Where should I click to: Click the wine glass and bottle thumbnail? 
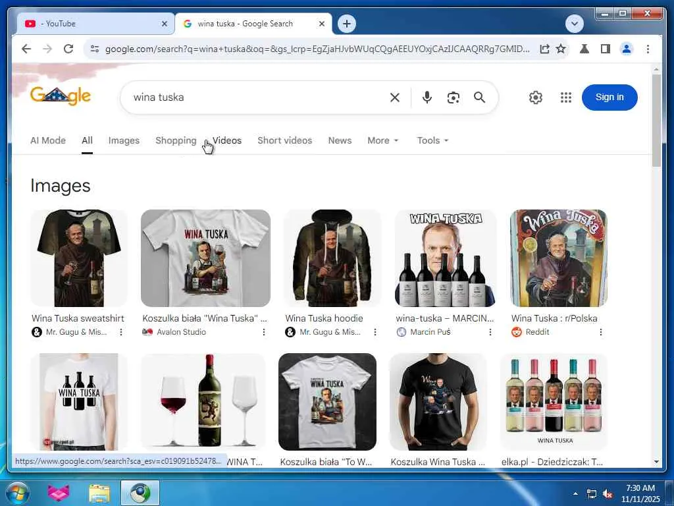tap(203, 401)
